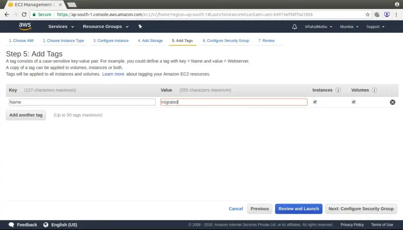Go to step 7 Review
The width and height of the screenshot is (403, 230).
(x=267, y=41)
